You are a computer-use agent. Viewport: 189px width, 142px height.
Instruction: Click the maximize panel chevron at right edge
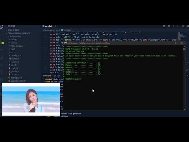point(187,76)
